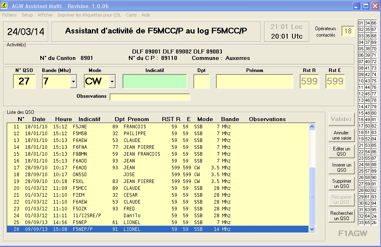381x247 pixels.
Task: Select QSO row 19 F5XL JEAN PIERRE
Action: pos(158,181)
